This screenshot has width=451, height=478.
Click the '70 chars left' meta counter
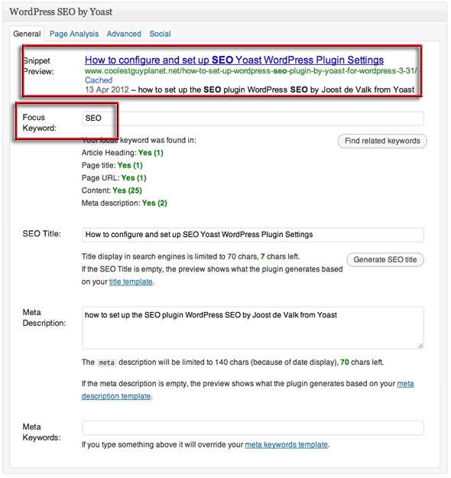(362, 363)
